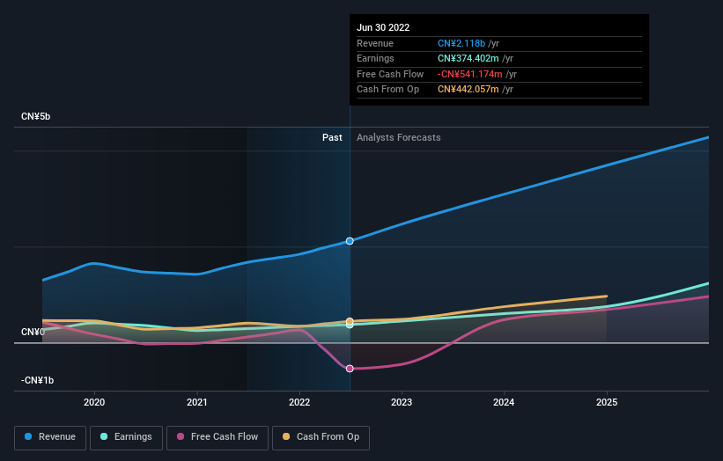Image resolution: width=723 pixels, height=461 pixels.
Task: Click the Earnings row label in tooltip
Action: tap(375, 58)
